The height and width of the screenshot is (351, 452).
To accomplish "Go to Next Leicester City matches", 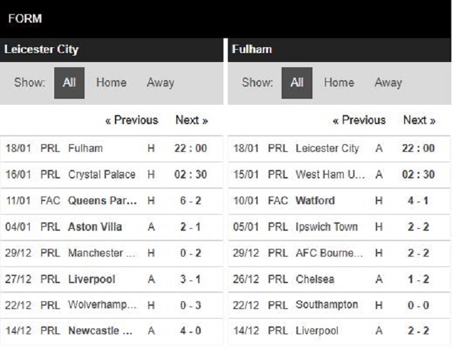I will point(192,120).
